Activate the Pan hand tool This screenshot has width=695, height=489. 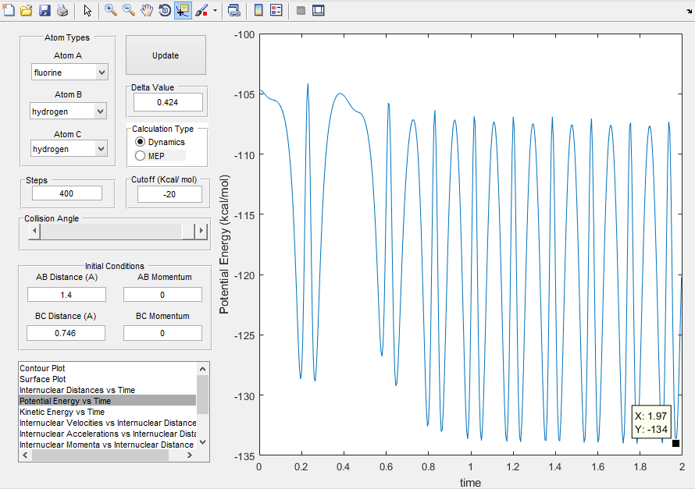[x=147, y=11]
